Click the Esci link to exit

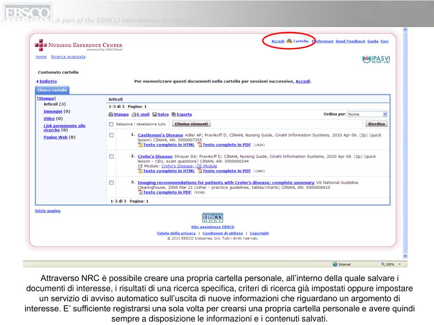point(384,41)
